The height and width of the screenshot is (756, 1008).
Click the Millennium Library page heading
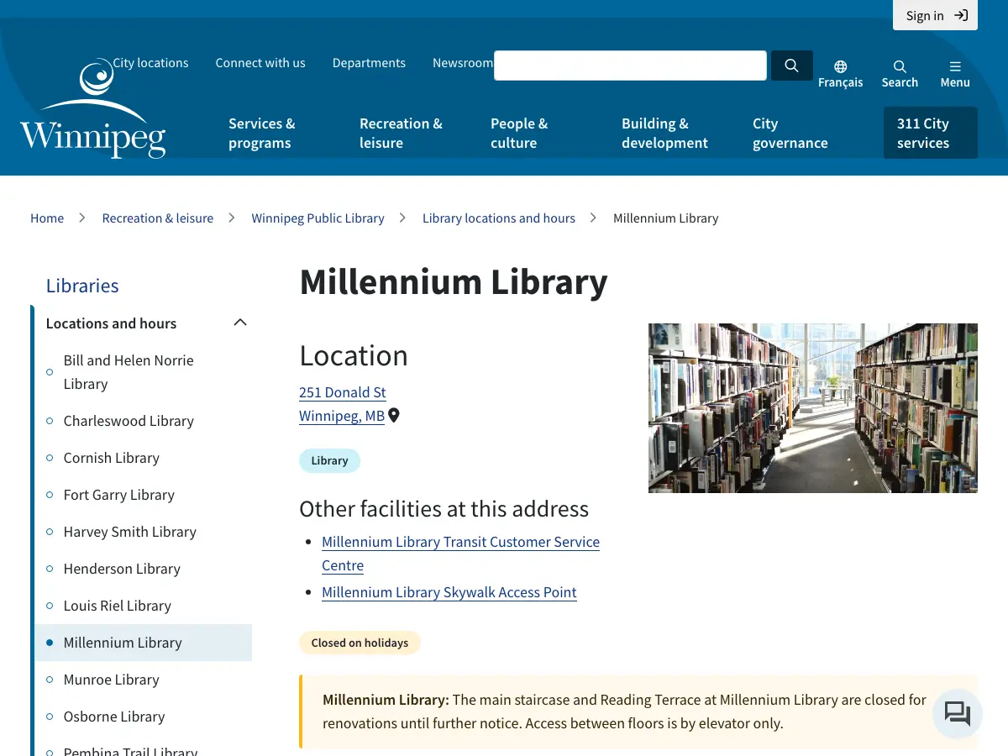coord(454,282)
